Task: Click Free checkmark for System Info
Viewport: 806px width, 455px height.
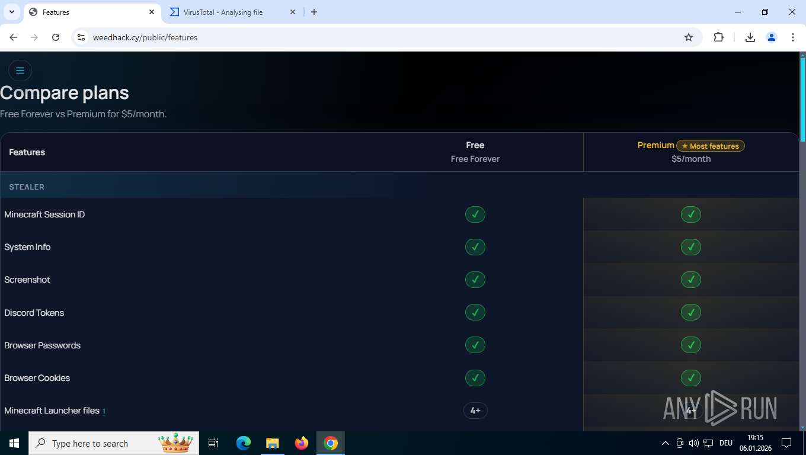Action: tap(475, 247)
